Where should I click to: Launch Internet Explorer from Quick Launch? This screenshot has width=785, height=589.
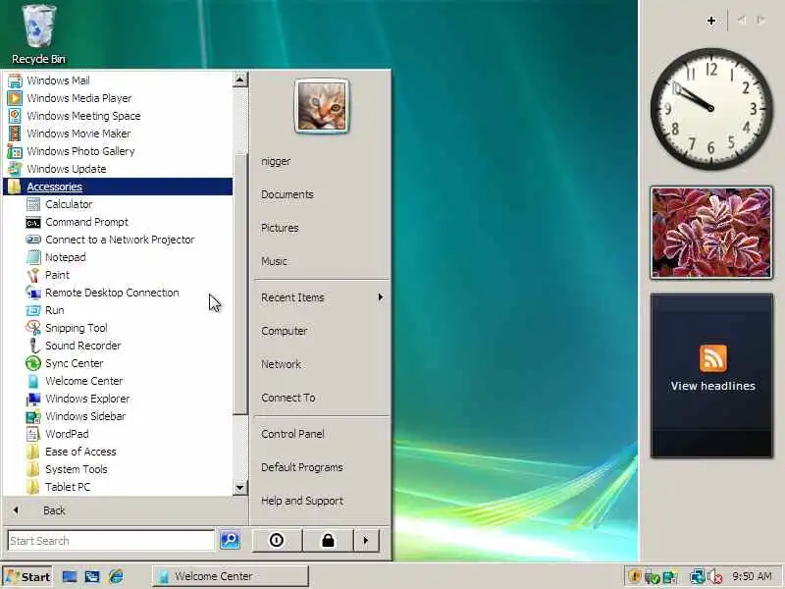point(116,576)
